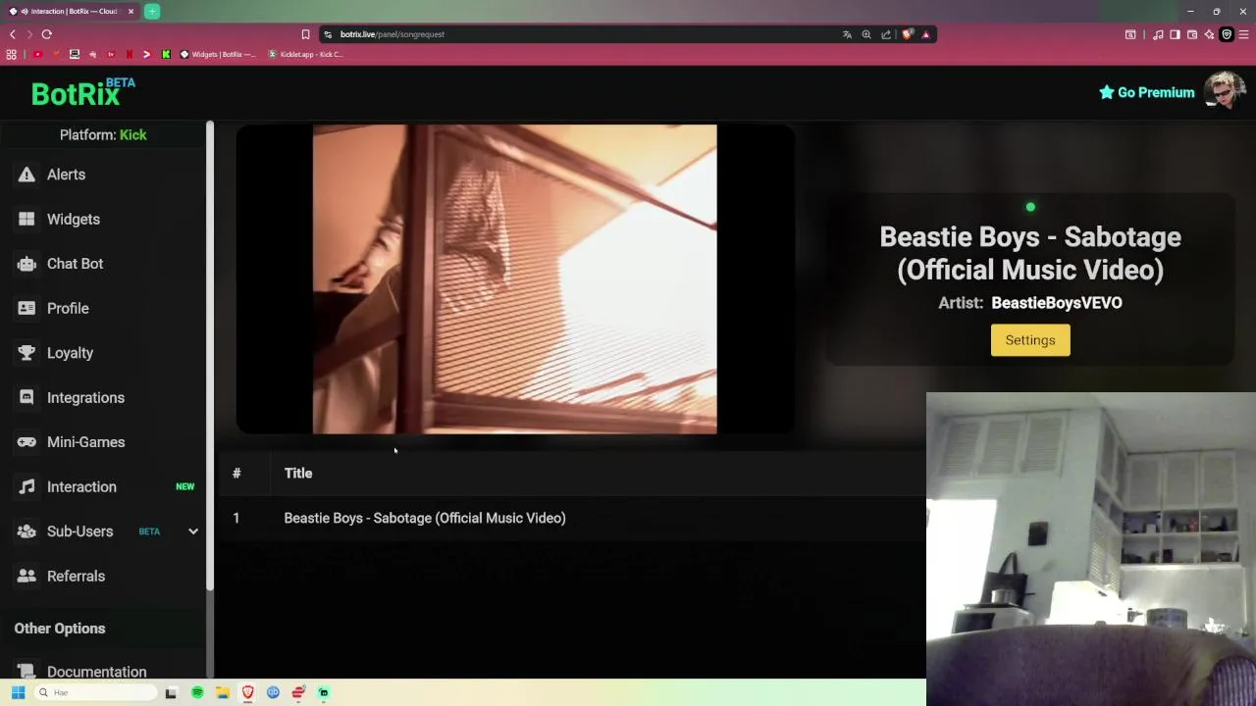Click the Title column header
1256x706 pixels.
(298, 473)
